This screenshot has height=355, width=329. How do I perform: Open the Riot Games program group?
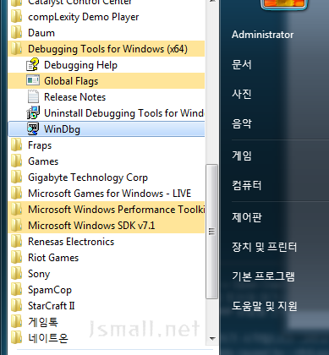(x=107, y=258)
